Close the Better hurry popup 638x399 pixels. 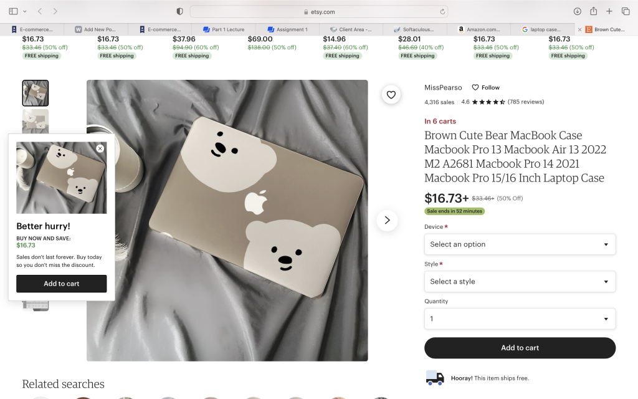pyautogui.click(x=100, y=148)
